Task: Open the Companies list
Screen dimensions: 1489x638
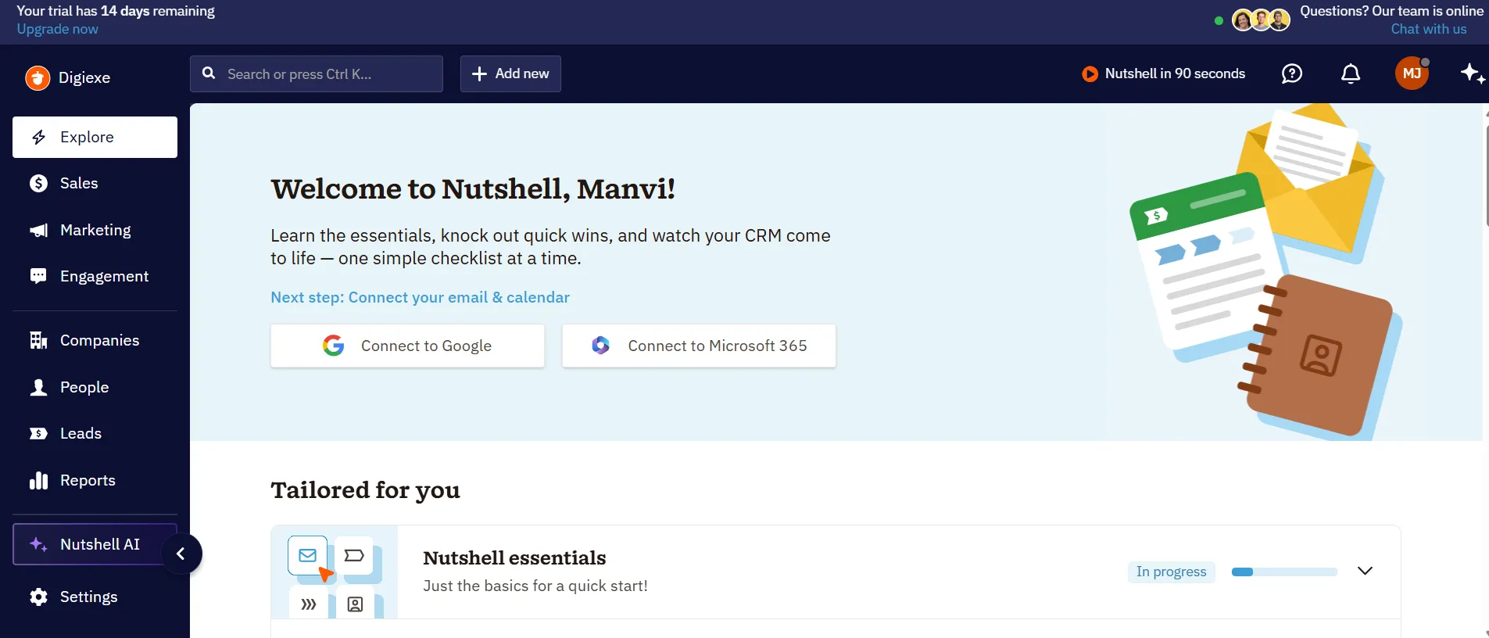Action: pos(95,340)
